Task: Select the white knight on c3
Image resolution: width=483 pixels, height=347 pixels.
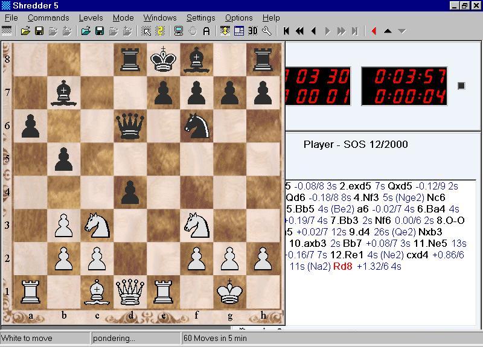Action: 97,224
